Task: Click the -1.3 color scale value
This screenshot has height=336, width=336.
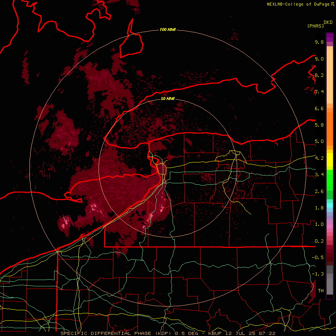Action: click(318, 274)
